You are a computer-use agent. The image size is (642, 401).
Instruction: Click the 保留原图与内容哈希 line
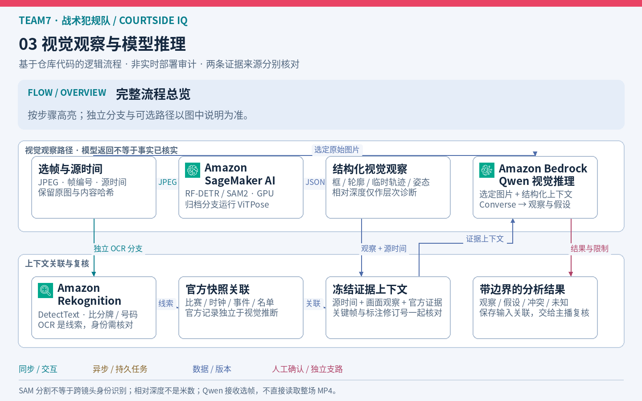pos(76,192)
